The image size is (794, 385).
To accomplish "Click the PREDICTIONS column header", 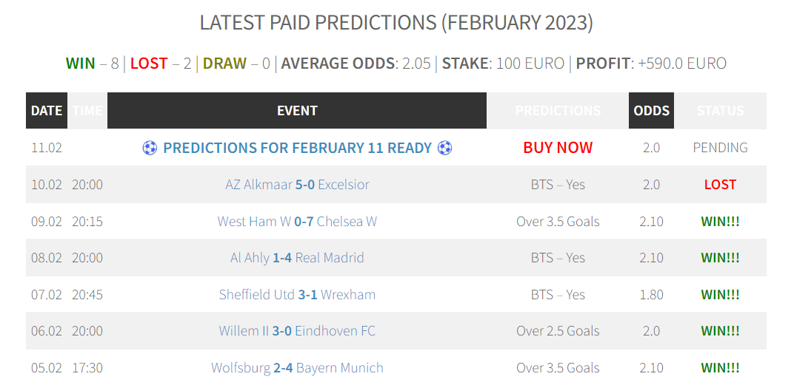I will click(x=558, y=111).
